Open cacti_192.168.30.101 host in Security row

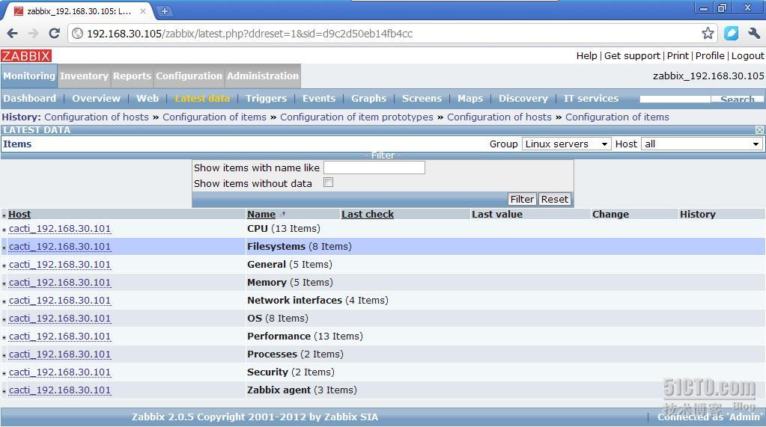pyautogui.click(x=60, y=372)
